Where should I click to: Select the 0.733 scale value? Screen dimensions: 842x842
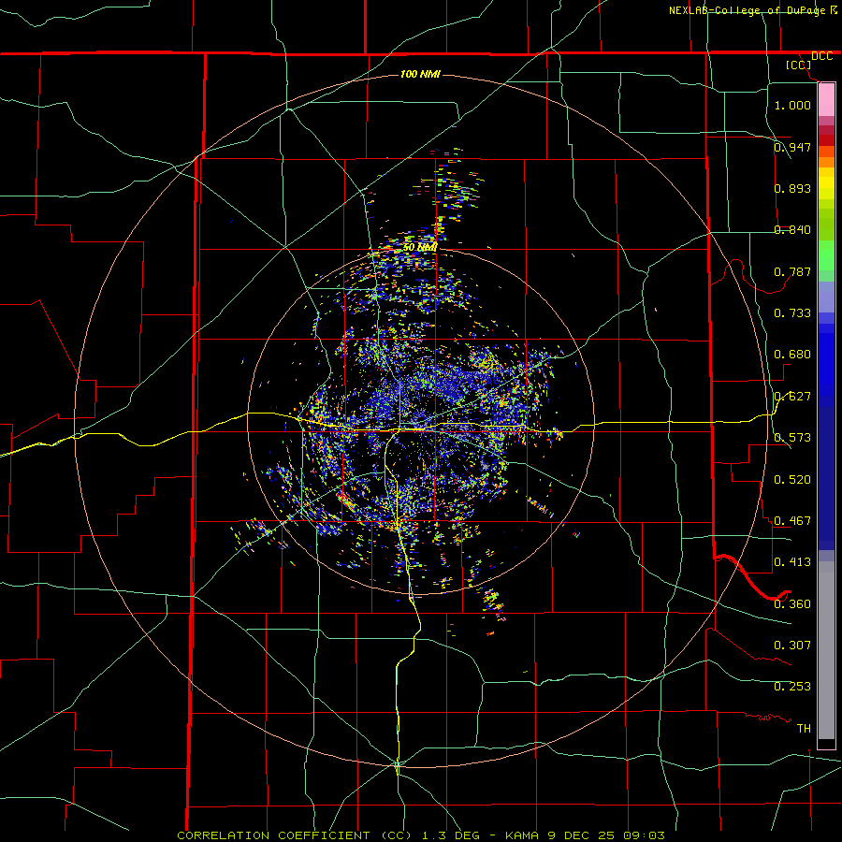[x=792, y=313]
